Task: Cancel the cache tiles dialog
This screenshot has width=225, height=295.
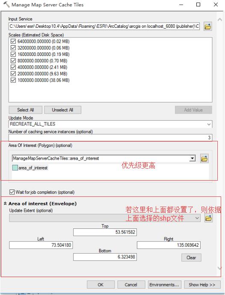Action: (x=131, y=285)
